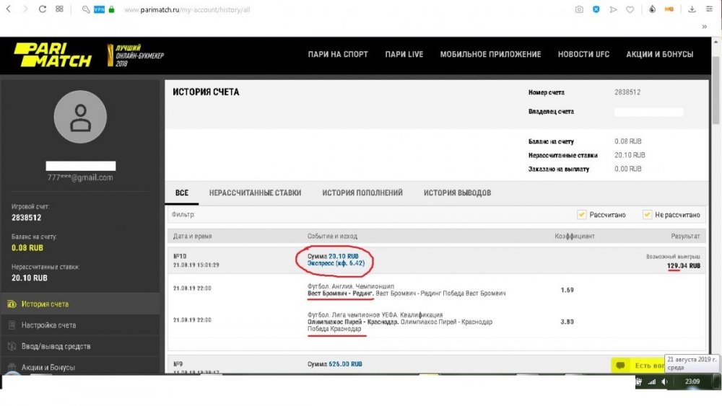Uncheck the 'Не рассчитано' filter checkbox
This screenshot has width=722, height=406.
[x=646, y=214]
